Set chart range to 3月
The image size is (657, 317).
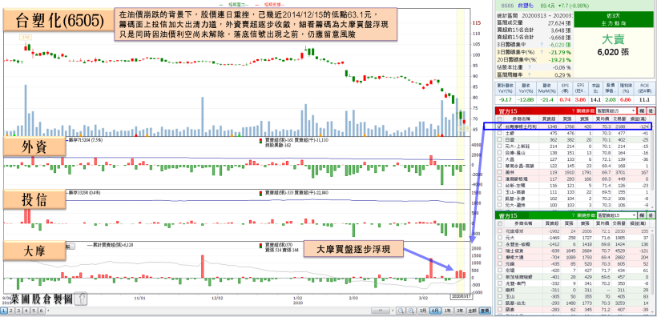(423, 311)
